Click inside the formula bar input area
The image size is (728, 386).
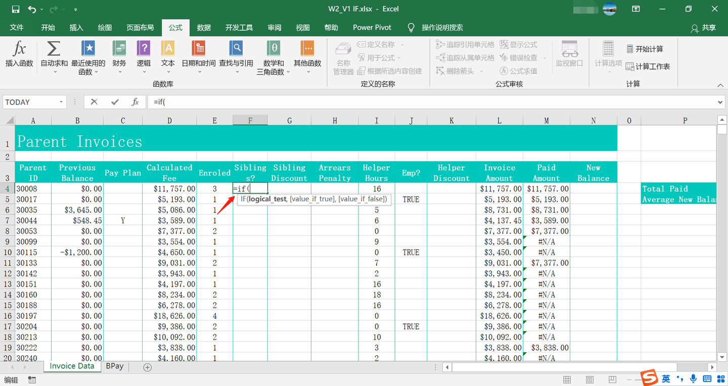pyautogui.click(x=303, y=101)
